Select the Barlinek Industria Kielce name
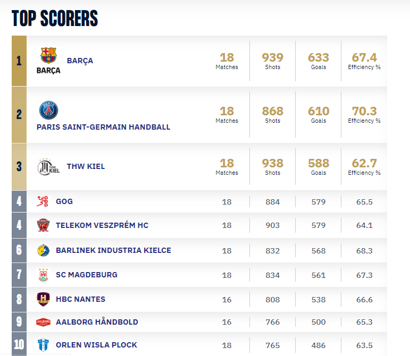Image resolution: width=410 pixels, height=356 pixels. point(113,250)
